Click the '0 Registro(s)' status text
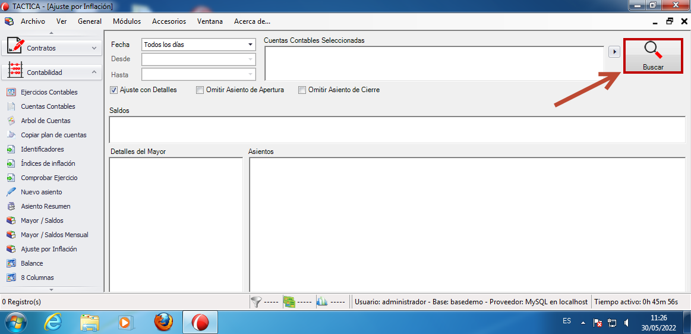This screenshot has height=334, width=691. (x=21, y=302)
